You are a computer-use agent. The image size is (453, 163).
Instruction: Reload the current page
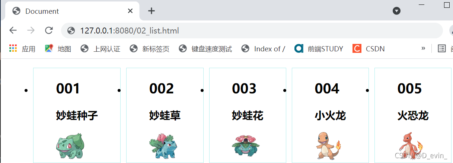(49, 31)
